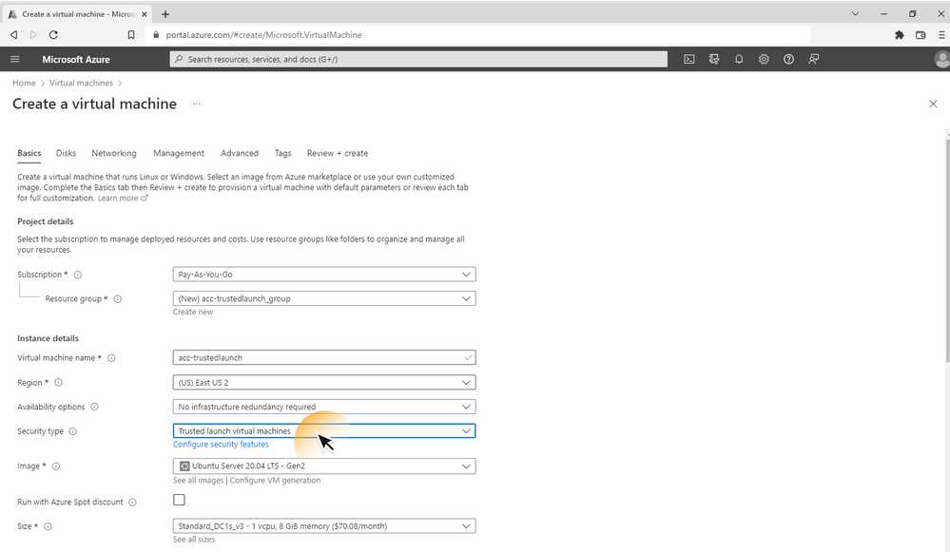Switch to the Management tab
950x552 pixels.
[179, 153]
